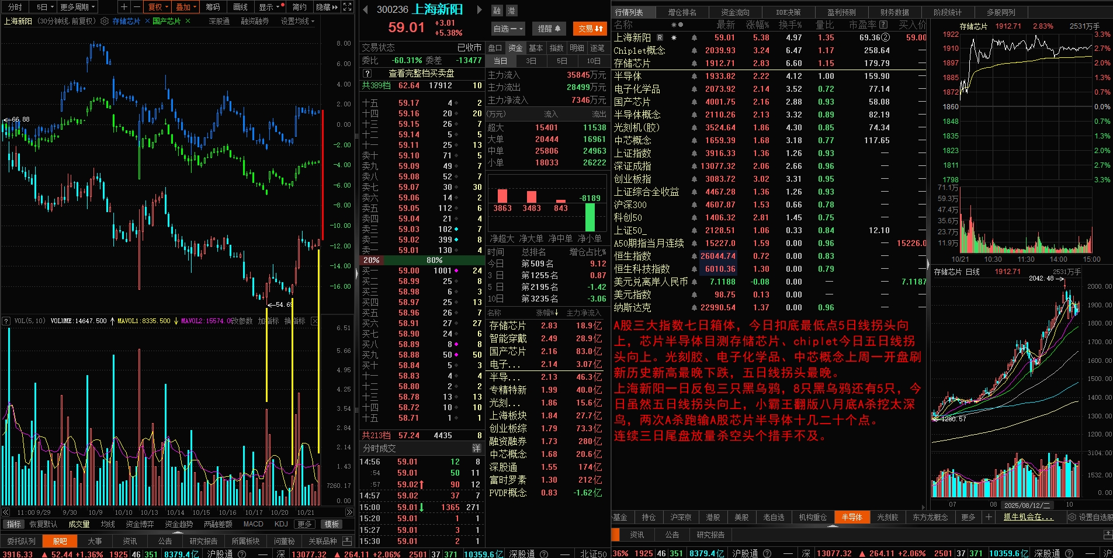Add new watchlist tab plus icon
Screen dimensions: 1113x558
coord(989,517)
